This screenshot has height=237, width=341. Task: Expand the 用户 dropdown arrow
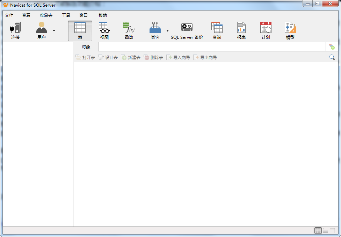54,31
